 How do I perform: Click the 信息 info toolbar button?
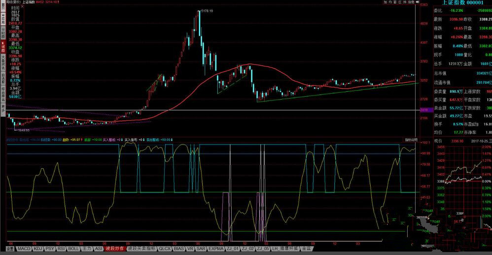click(x=411, y=2)
